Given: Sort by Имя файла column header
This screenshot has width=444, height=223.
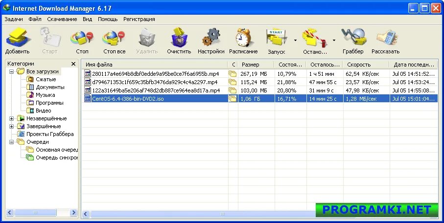Looking at the screenshot, I should pos(155,65).
